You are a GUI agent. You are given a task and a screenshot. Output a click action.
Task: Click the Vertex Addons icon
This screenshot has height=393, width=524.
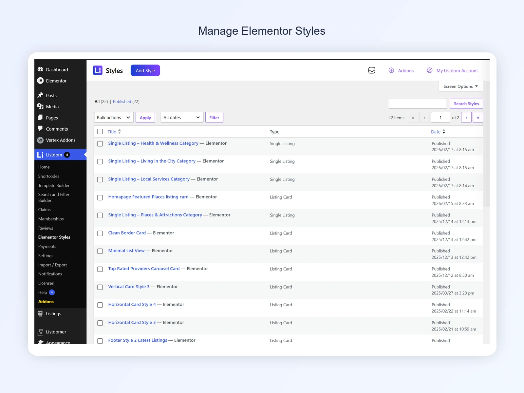40,140
